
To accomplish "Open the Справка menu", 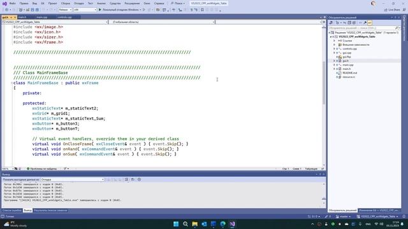I will pyautogui.click(x=159, y=3).
